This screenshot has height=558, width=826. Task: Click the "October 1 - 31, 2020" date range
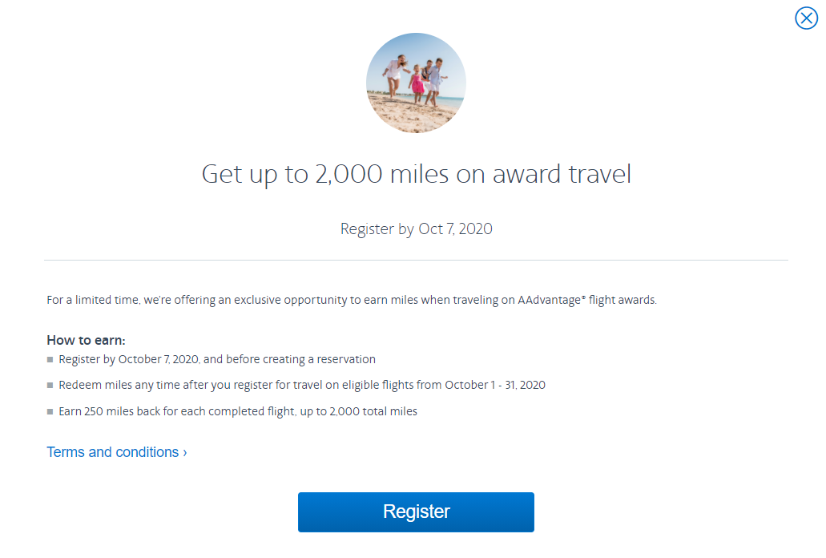(x=495, y=385)
